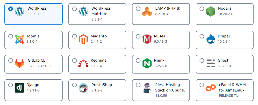Screen dimensions: 258x105
Task: Click the Node.js green hexagon icon
Action: pos(211,11)
